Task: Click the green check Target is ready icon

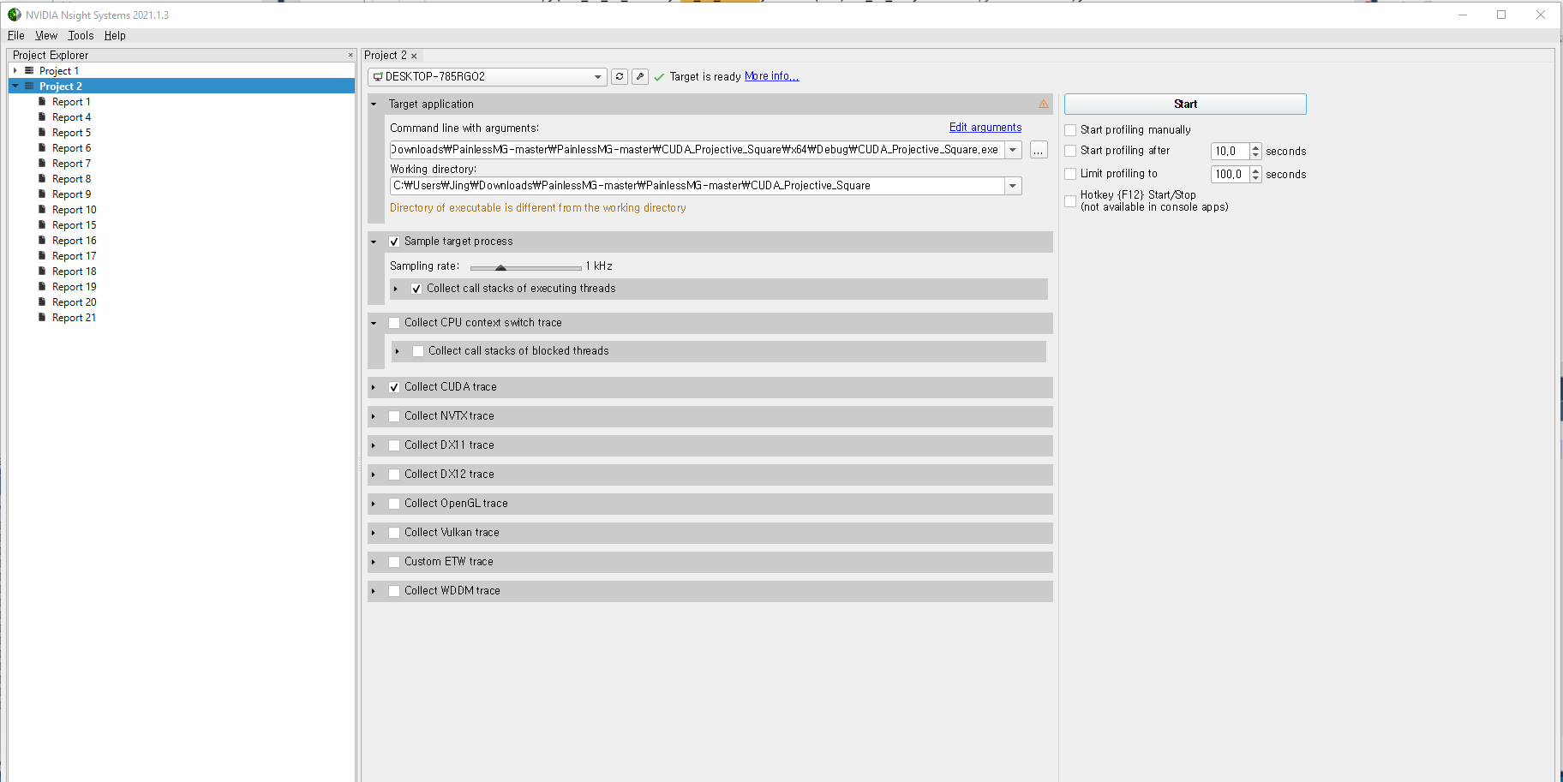Action: click(x=659, y=77)
